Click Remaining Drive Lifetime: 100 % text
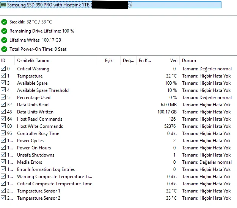 [x=42, y=31]
